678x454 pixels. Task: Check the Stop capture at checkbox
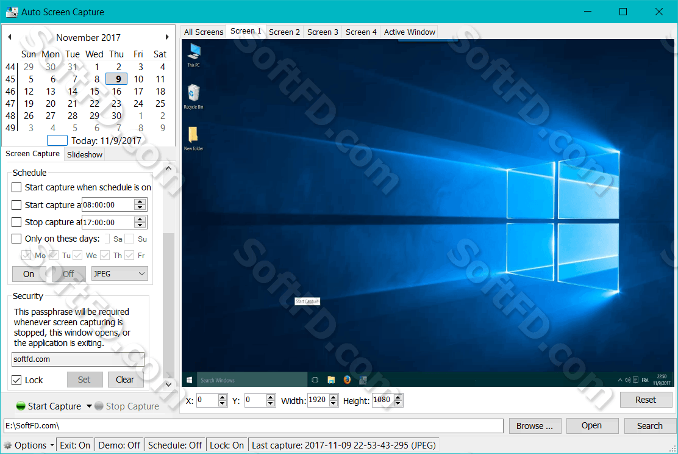(16, 222)
